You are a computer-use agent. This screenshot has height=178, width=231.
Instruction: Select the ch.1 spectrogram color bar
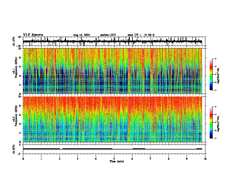(211, 74)
